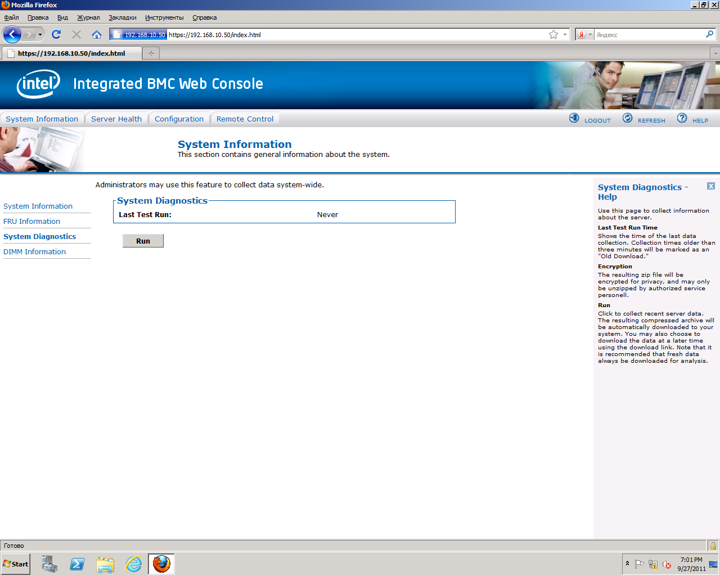This screenshot has width=720, height=576.
Task: Switch to the Configuration tab
Action: coord(179,119)
